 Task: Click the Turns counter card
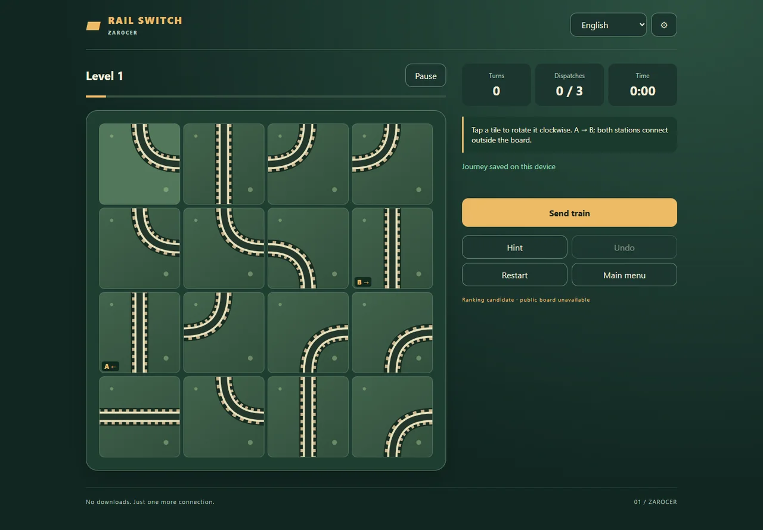pyautogui.click(x=496, y=85)
